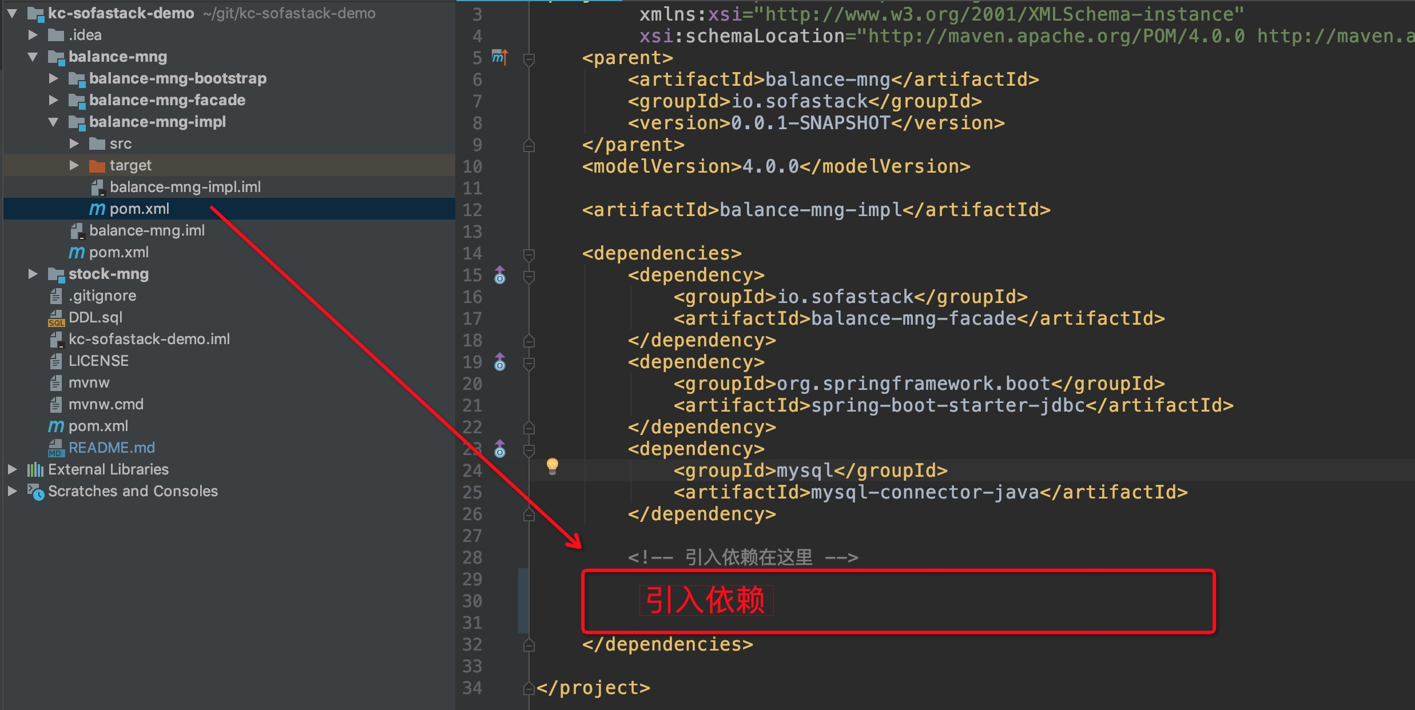Screen dimensions: 1415x710
Task: Open README.md from the project tree
Action: coord(112,448)
